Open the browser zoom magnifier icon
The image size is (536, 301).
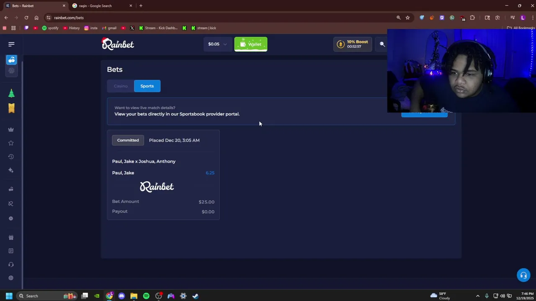click(x=398, y=18)
